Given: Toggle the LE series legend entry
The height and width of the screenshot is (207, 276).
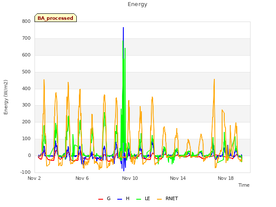Looking at the screenshot, I should tap(143, 198).
